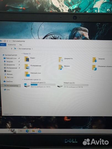Click the Локальный диск (C:) usage bar
This screenshot has height=149, width=112.
pyautogui.click(x=43, y=85)
